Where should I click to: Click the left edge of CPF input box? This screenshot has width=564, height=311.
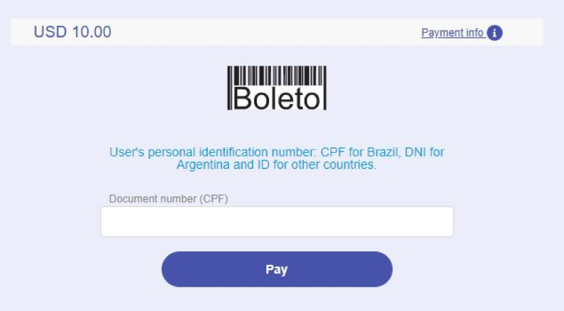click(107, 221)
